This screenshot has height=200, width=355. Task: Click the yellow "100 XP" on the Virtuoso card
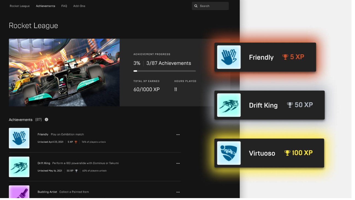(x=302, y=153)
